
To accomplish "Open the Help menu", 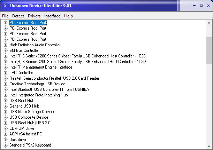I will [x=68, y=16].
